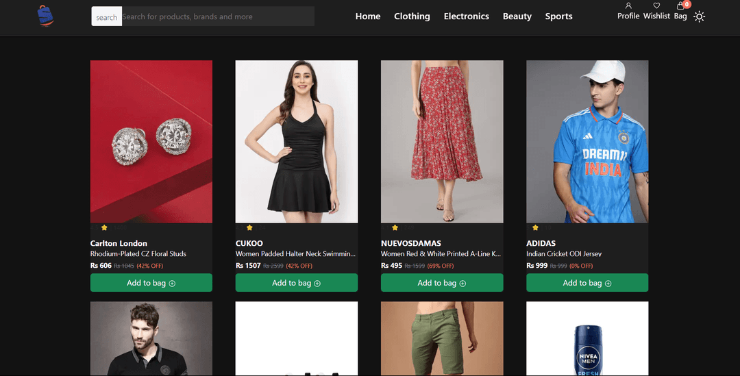Click the CUKOO brand name
The height and width of the screenshot is (376, 740).
249,243
